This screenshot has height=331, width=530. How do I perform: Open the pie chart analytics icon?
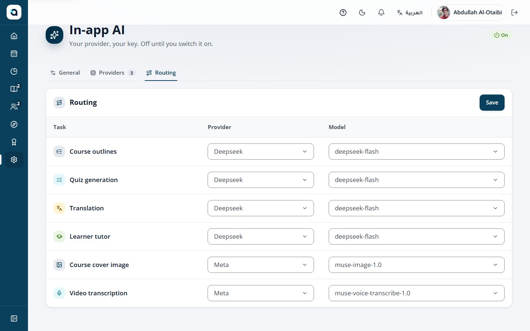point(14,71)
